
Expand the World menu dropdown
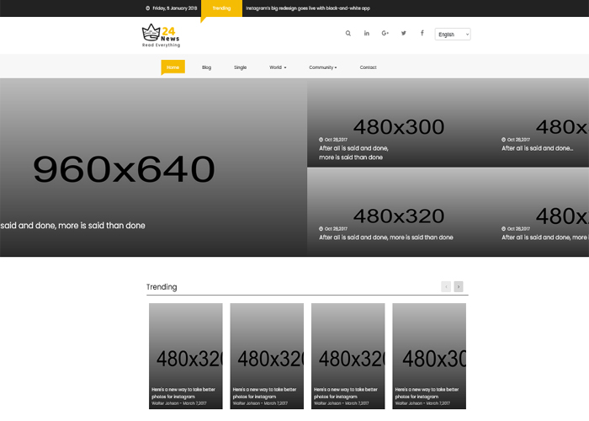(278, 67)
